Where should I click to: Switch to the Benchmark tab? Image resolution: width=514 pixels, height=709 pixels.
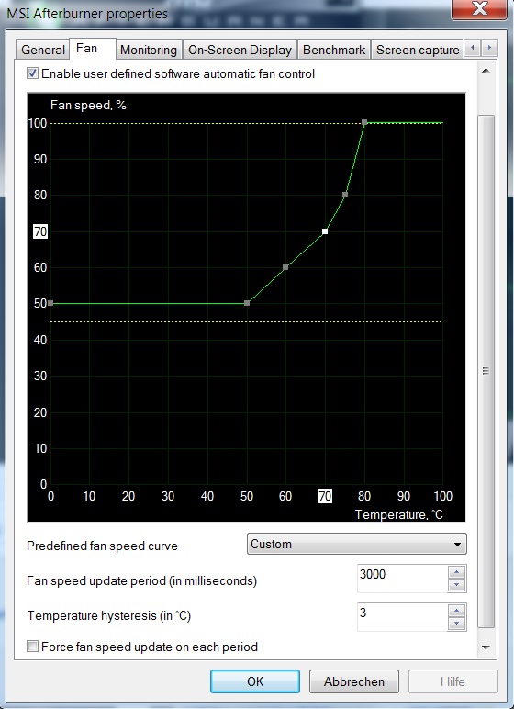(x=334, y=50)
